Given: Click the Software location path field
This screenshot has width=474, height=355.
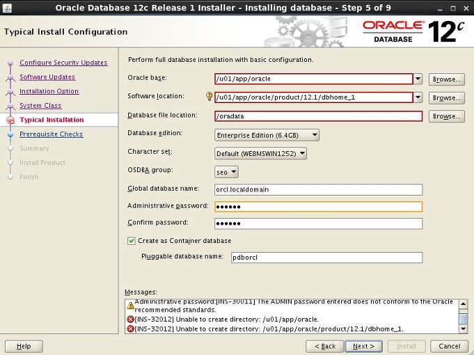Looking at the screenshot, I should click(314, 97).
